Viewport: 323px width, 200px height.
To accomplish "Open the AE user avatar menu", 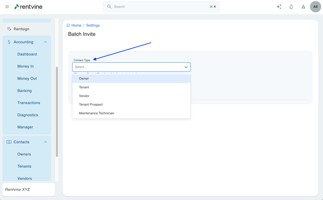I will (315, 7).
